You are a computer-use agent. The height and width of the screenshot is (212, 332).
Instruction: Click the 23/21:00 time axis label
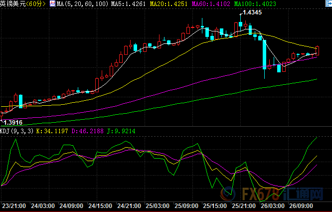click(14, 206)
